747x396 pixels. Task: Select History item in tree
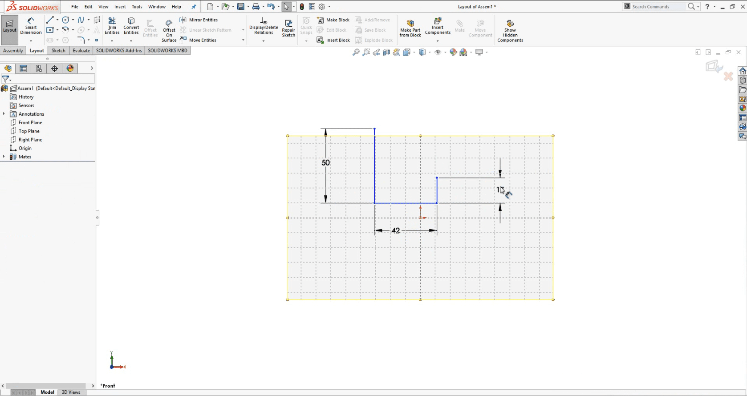[26, 97]
